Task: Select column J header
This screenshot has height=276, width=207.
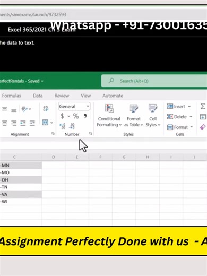Action: tap(195, 157)
